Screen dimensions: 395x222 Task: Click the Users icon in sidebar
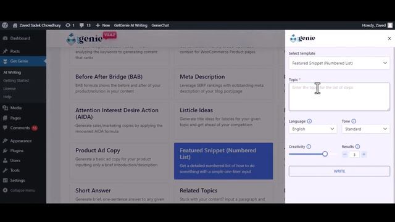point(5,160)
